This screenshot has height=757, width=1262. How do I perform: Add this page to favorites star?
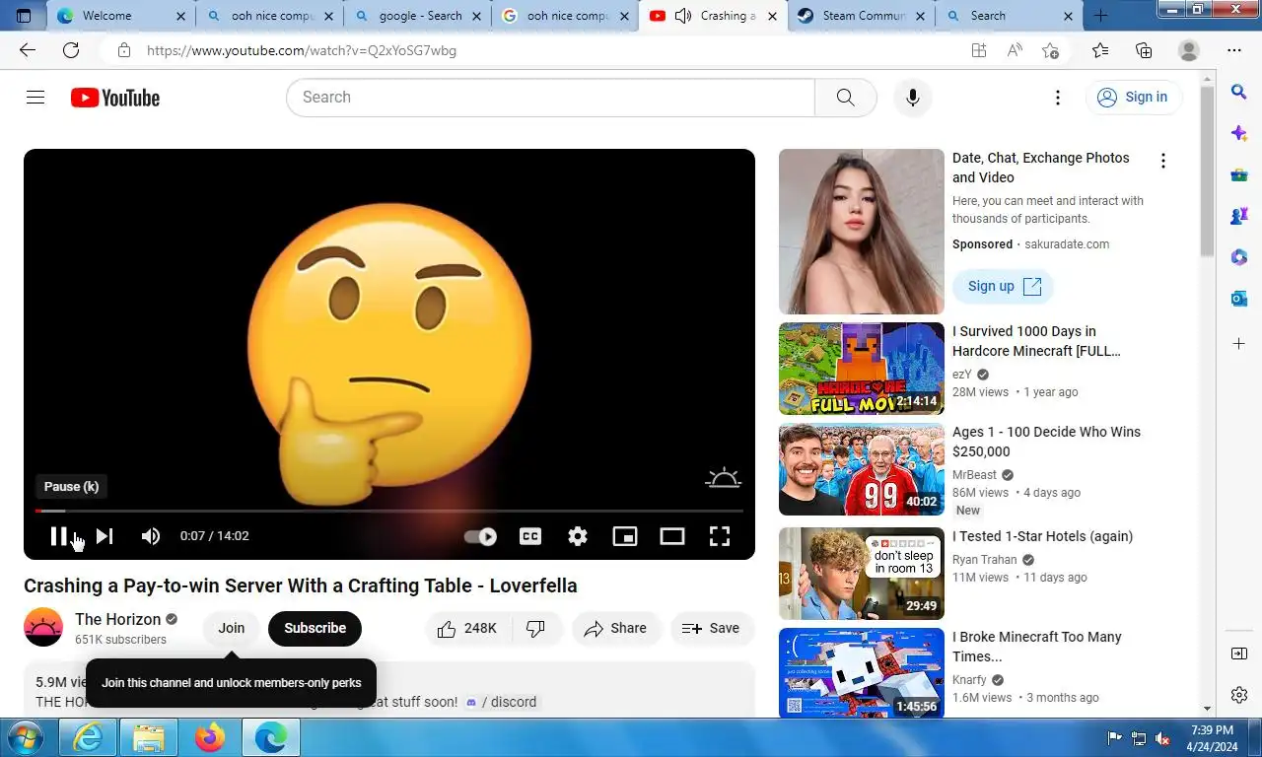click(1051, 50)
